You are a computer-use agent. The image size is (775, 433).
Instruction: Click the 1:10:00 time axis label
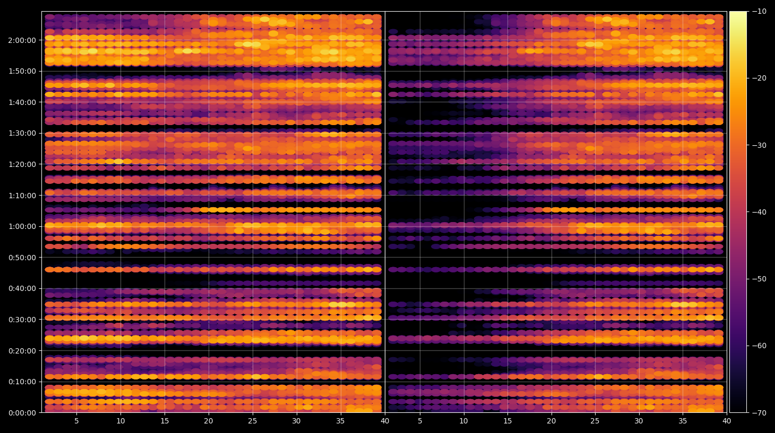click(x=22, y=196)
